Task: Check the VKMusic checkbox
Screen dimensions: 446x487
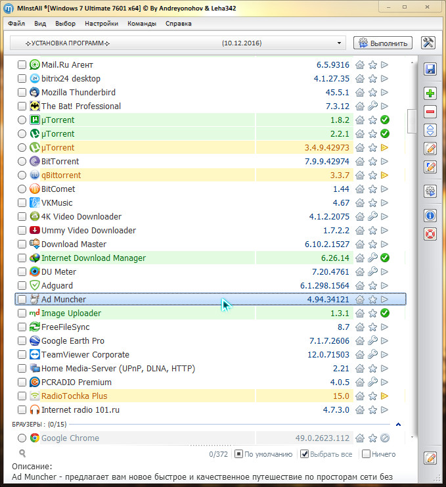Action: coord(22,203)
